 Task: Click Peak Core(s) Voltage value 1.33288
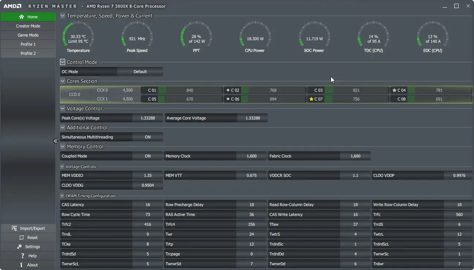click(148, 118)
